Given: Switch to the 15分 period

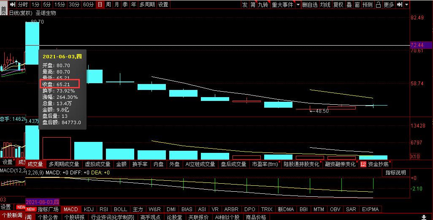Looking at the screenshot, I should (x=60, y=4).
